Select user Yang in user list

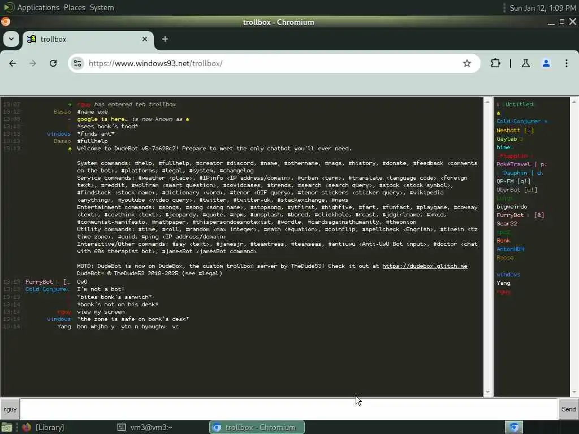pyautogui.click(x=503, y=283)
